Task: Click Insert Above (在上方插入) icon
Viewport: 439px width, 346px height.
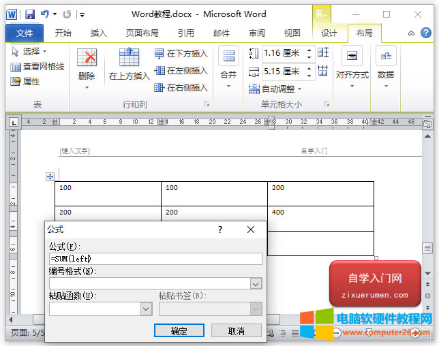Action: click(x=129, y=59)
